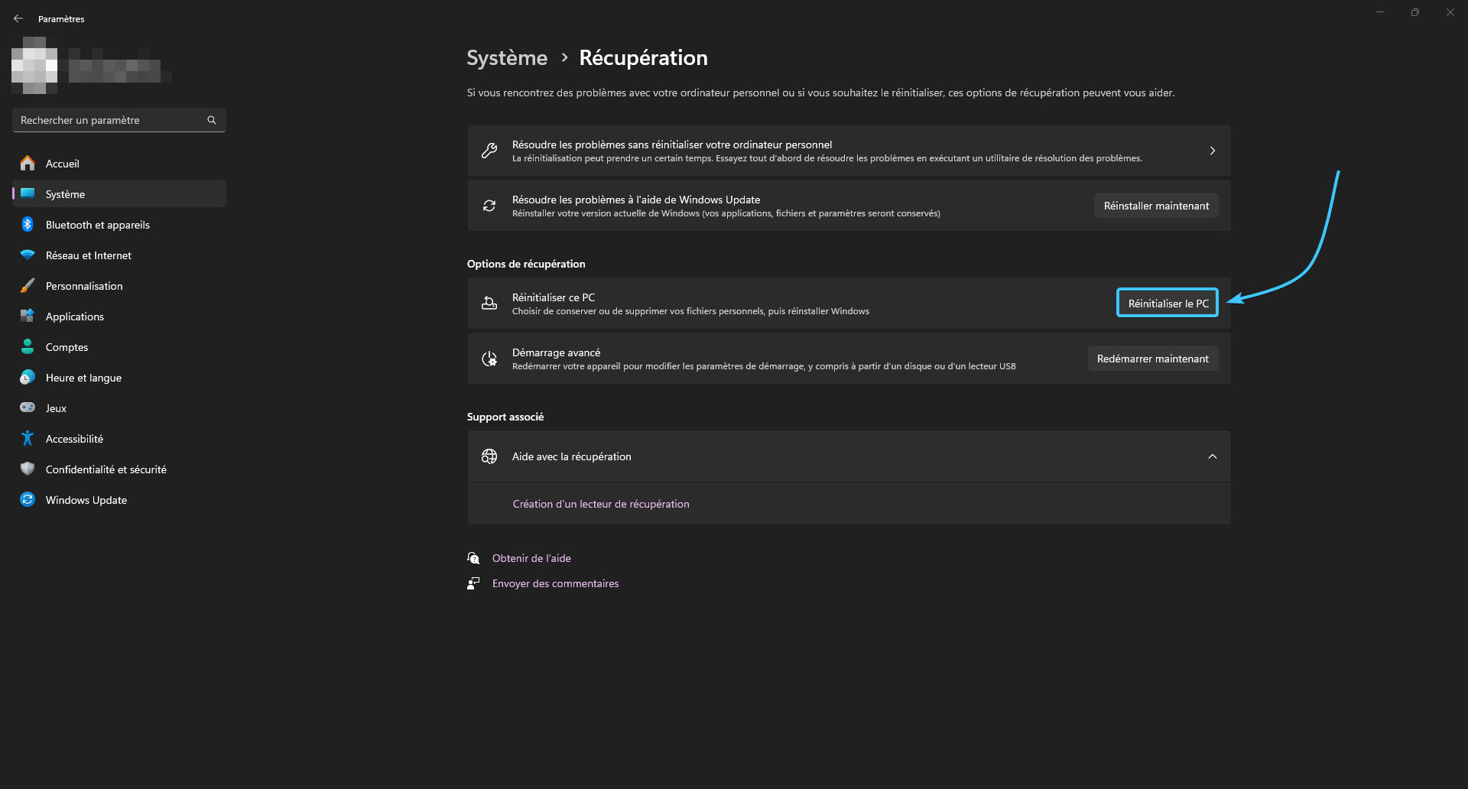
Task: Click the search magnifier icon
Action: click(212, 120)
